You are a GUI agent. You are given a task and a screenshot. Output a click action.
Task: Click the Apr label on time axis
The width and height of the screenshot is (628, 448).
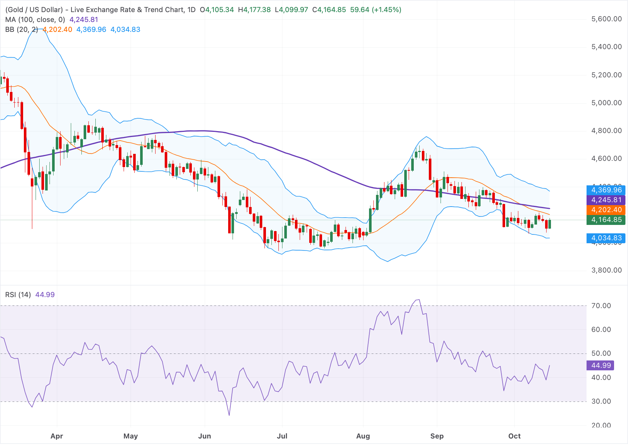tap(56, 436)
